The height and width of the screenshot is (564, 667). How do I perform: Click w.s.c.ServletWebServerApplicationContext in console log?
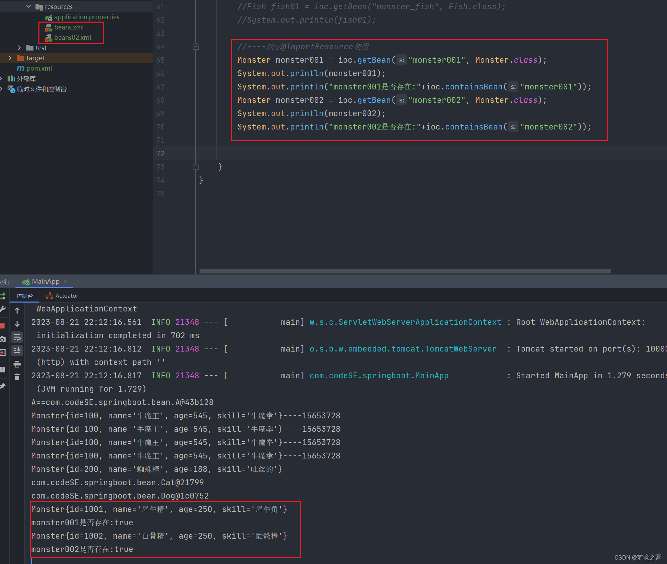pos(405,322)
